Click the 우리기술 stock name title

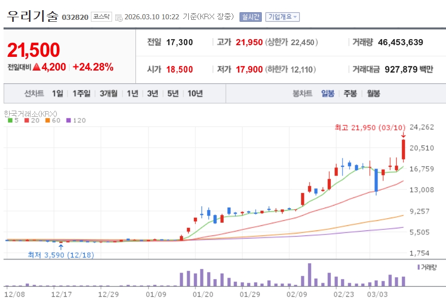[x=32, y=16]
